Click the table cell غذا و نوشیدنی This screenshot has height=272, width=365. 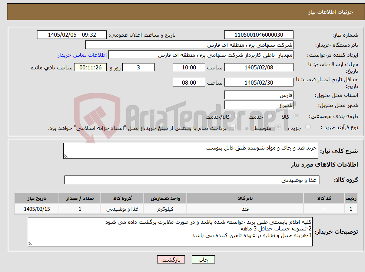point(122,209)
